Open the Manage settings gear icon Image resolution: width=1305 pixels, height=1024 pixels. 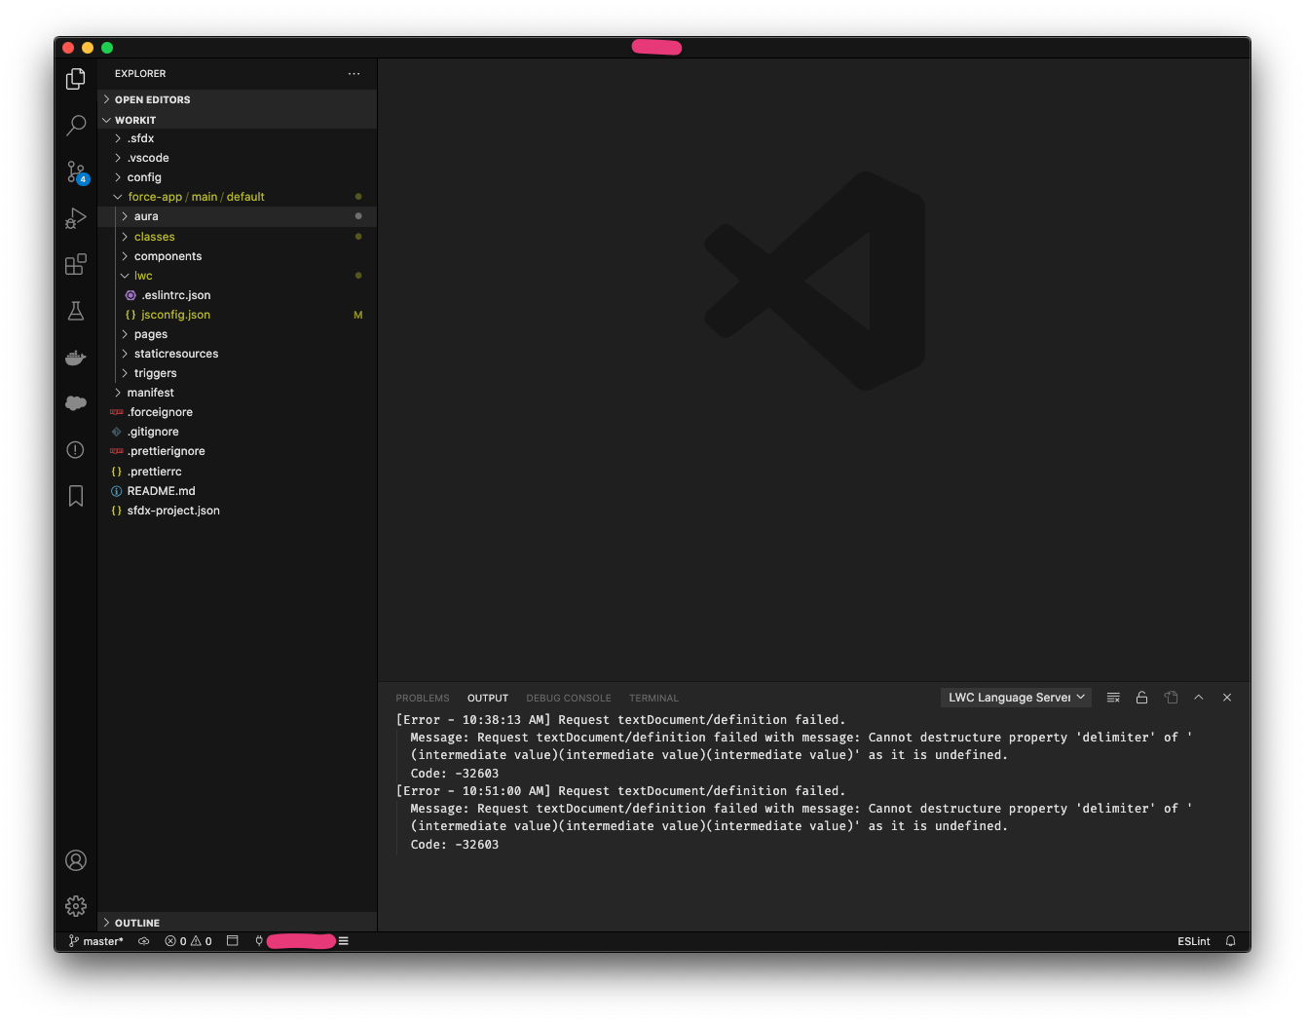coord(76,905)
